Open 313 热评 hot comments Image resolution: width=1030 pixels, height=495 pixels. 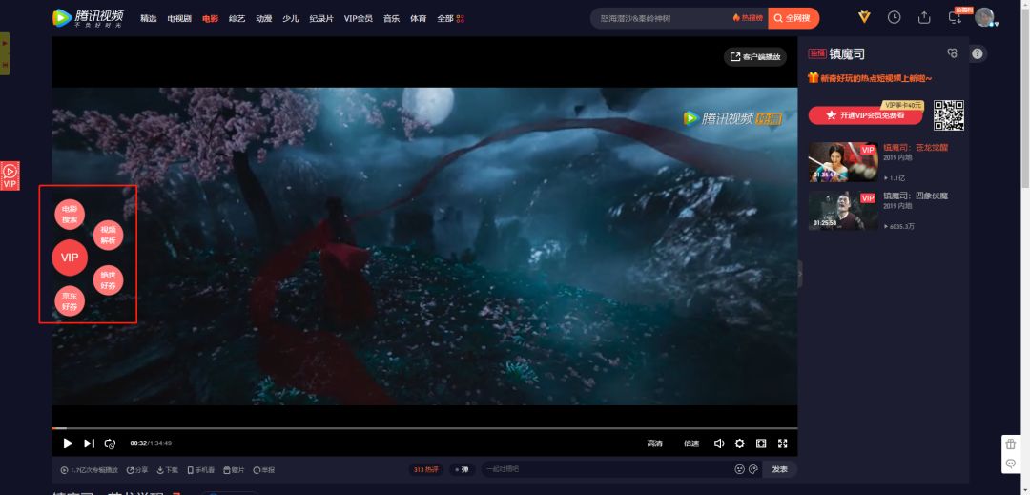pos(425,469)
